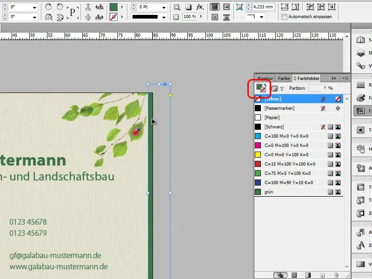Image resolution: width=372 pixels, height=279 pixels.
Task: Click the fx effects icon in toolbar
Action: click(x=199, y=7)
